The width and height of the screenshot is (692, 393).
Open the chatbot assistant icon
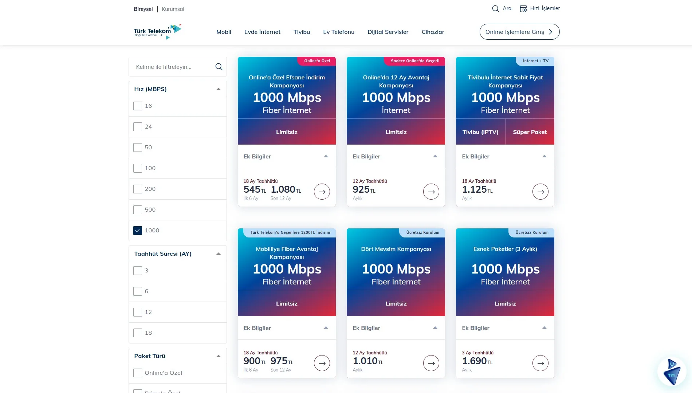tap(672, 372)
